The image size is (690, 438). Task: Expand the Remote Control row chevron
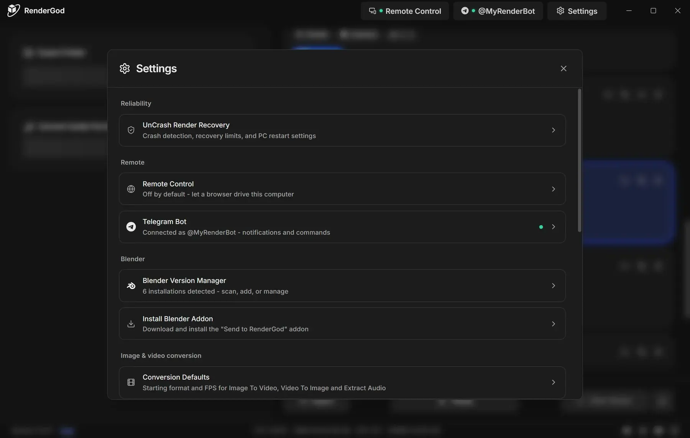554,189
